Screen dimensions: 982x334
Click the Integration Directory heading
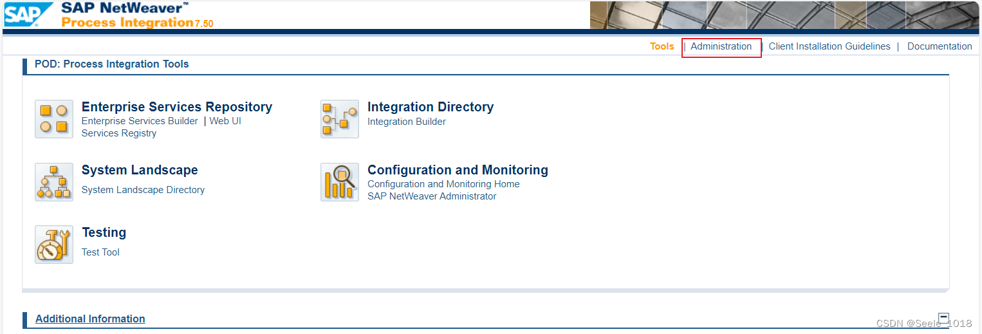click(x=431, y=107)
